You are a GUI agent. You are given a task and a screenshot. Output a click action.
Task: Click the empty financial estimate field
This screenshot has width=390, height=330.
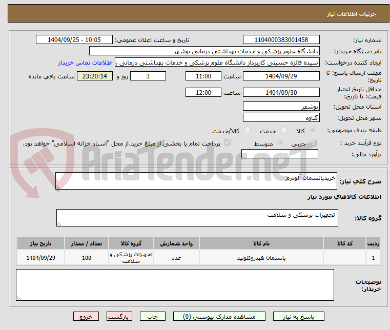pyautogui.click(x=280, y=154)
